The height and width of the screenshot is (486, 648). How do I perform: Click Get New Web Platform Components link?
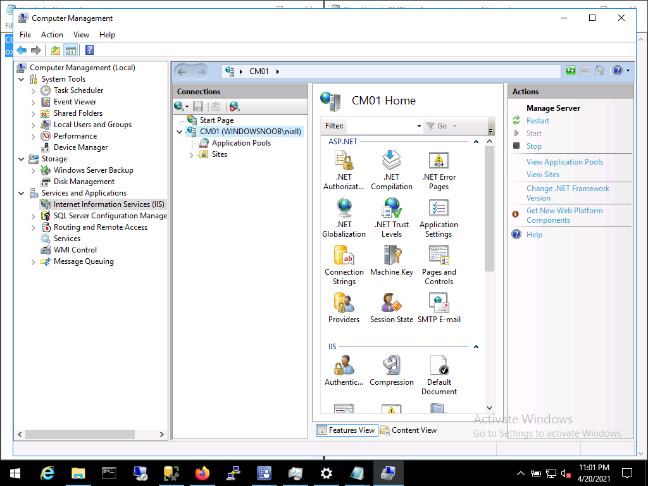click(564, 215)
